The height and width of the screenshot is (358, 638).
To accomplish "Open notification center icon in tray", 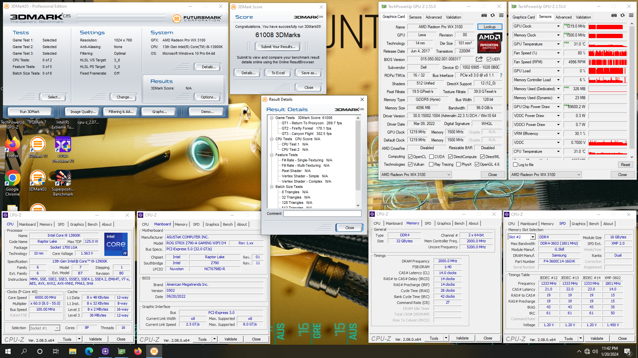I will [628, 351].
